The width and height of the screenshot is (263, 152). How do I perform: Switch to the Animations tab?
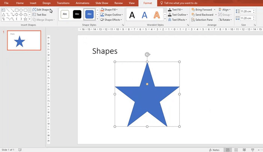click(x=82, y=3)
